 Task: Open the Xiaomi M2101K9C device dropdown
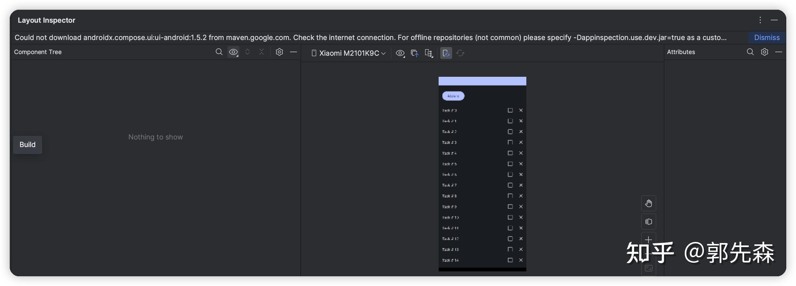349,53
